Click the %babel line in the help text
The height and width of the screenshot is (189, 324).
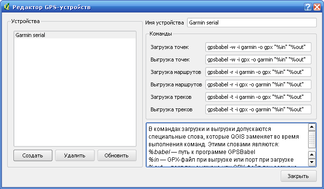(202, 152)
